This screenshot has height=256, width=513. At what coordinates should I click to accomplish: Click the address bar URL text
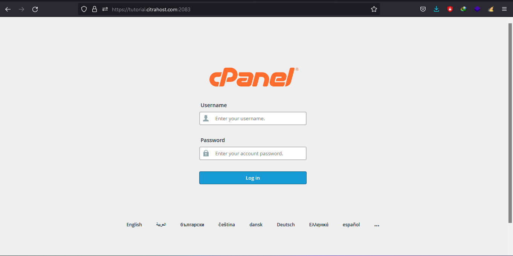point(151,9)
